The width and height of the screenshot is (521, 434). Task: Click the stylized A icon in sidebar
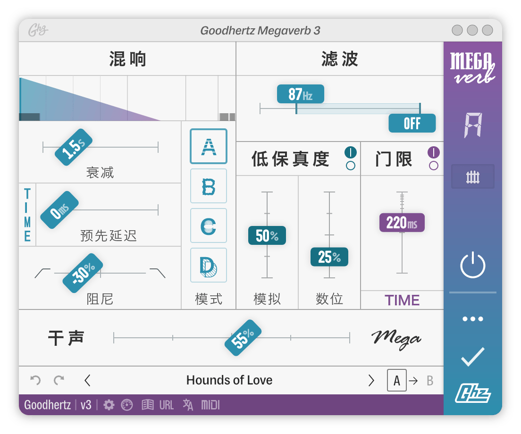(473, 125)
